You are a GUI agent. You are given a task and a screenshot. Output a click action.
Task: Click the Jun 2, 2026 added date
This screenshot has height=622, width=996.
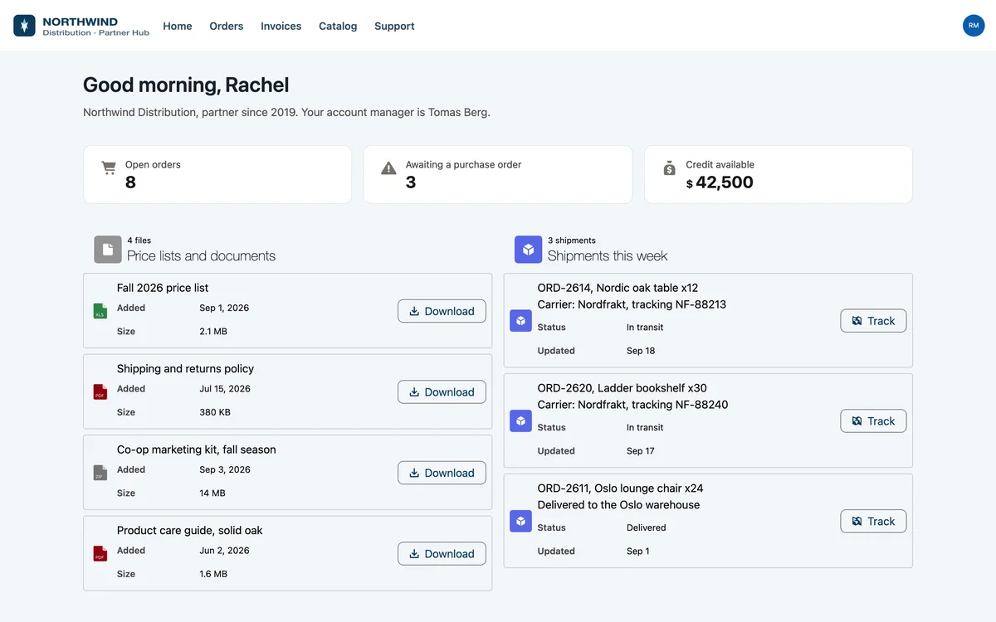(224, 550)
